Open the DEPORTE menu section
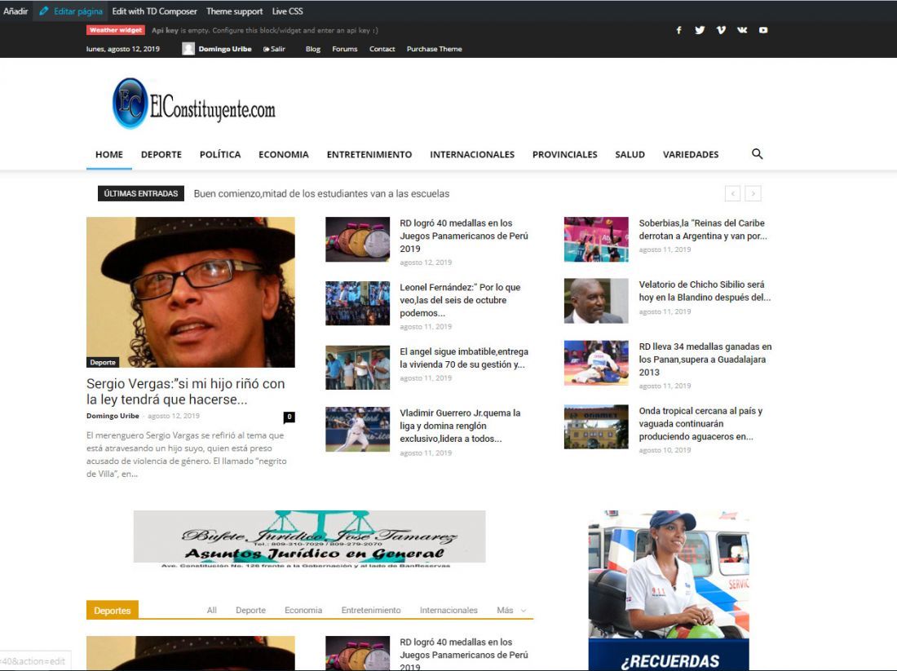The image size is (897, 671). [x=161, y=154]
